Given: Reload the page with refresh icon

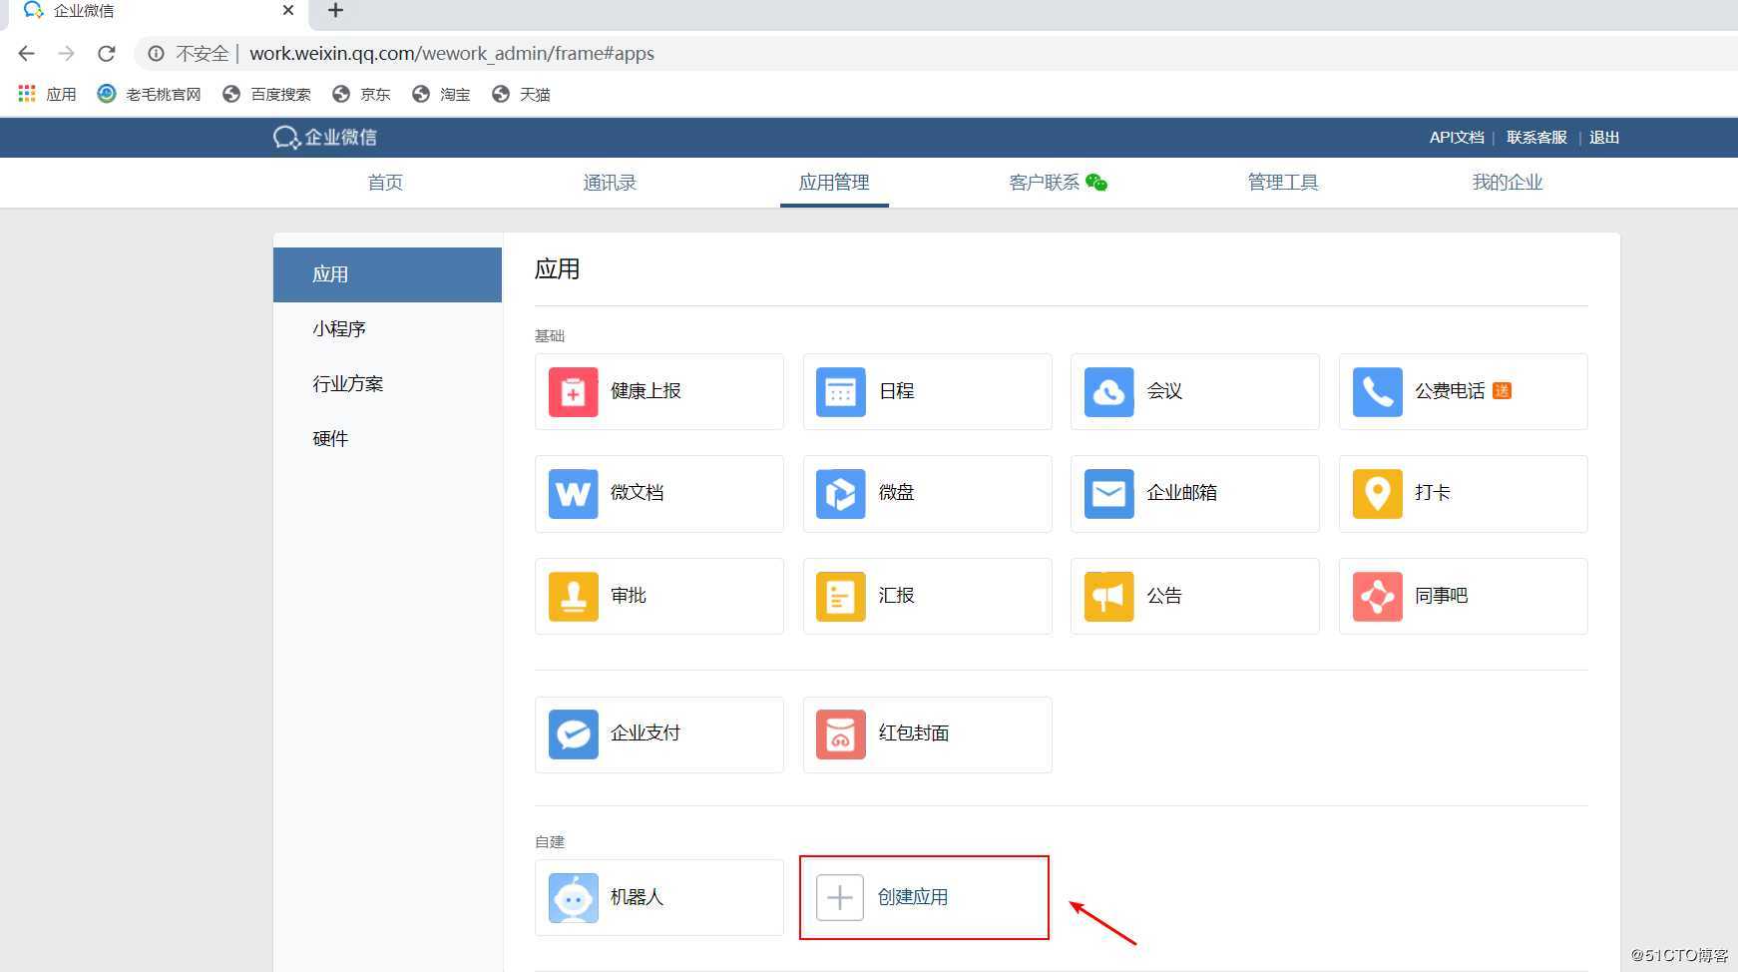Looking at the screenshot, I should tap(107, 53).
